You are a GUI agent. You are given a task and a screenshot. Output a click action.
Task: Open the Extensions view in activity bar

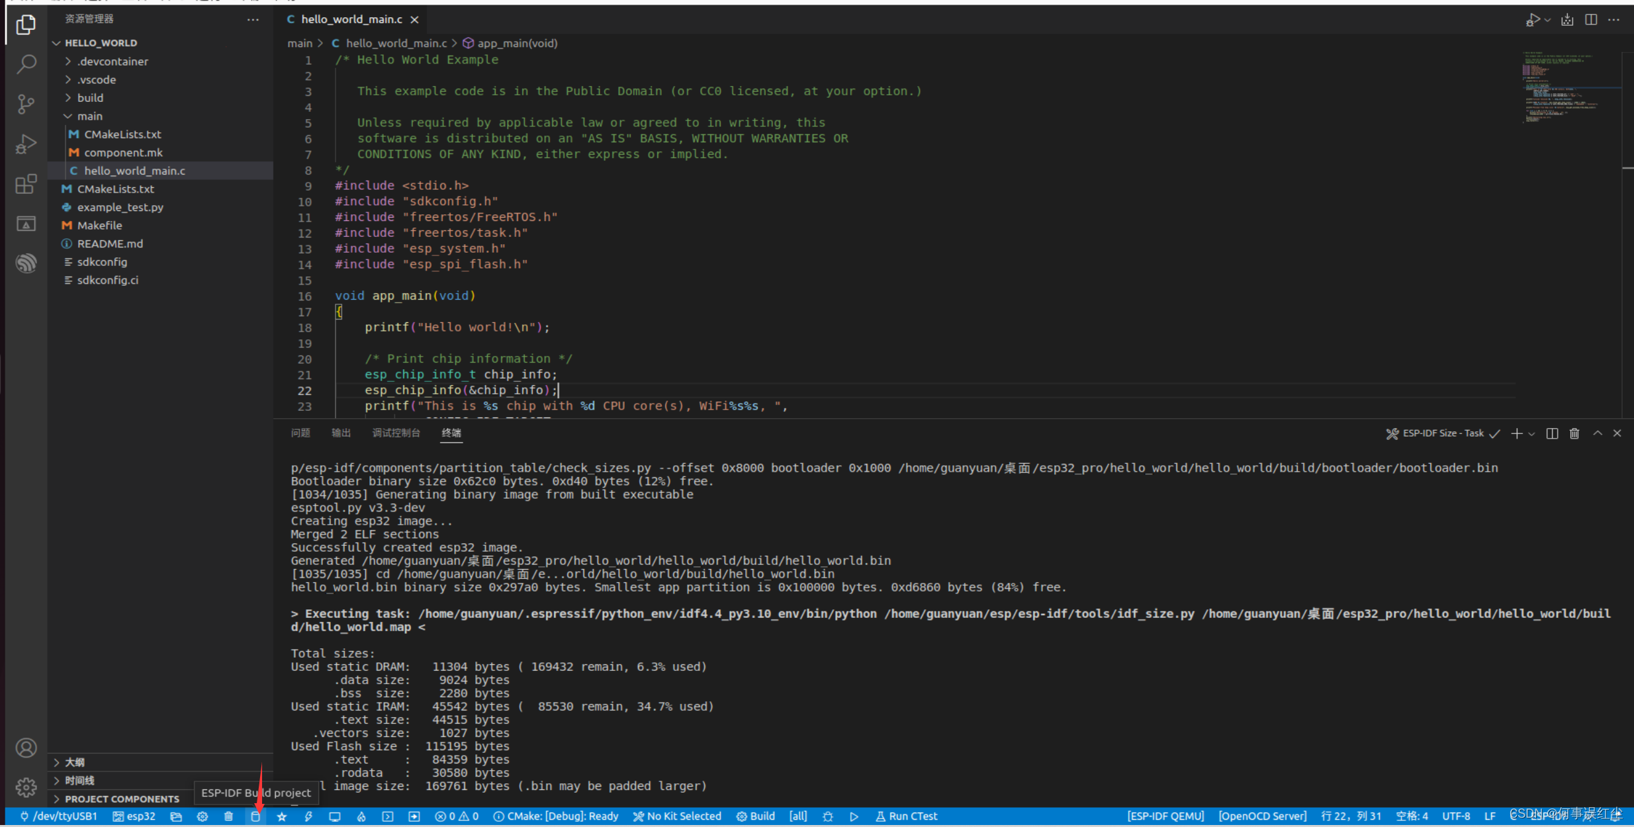pyautogui.click(x=26, y=184)
